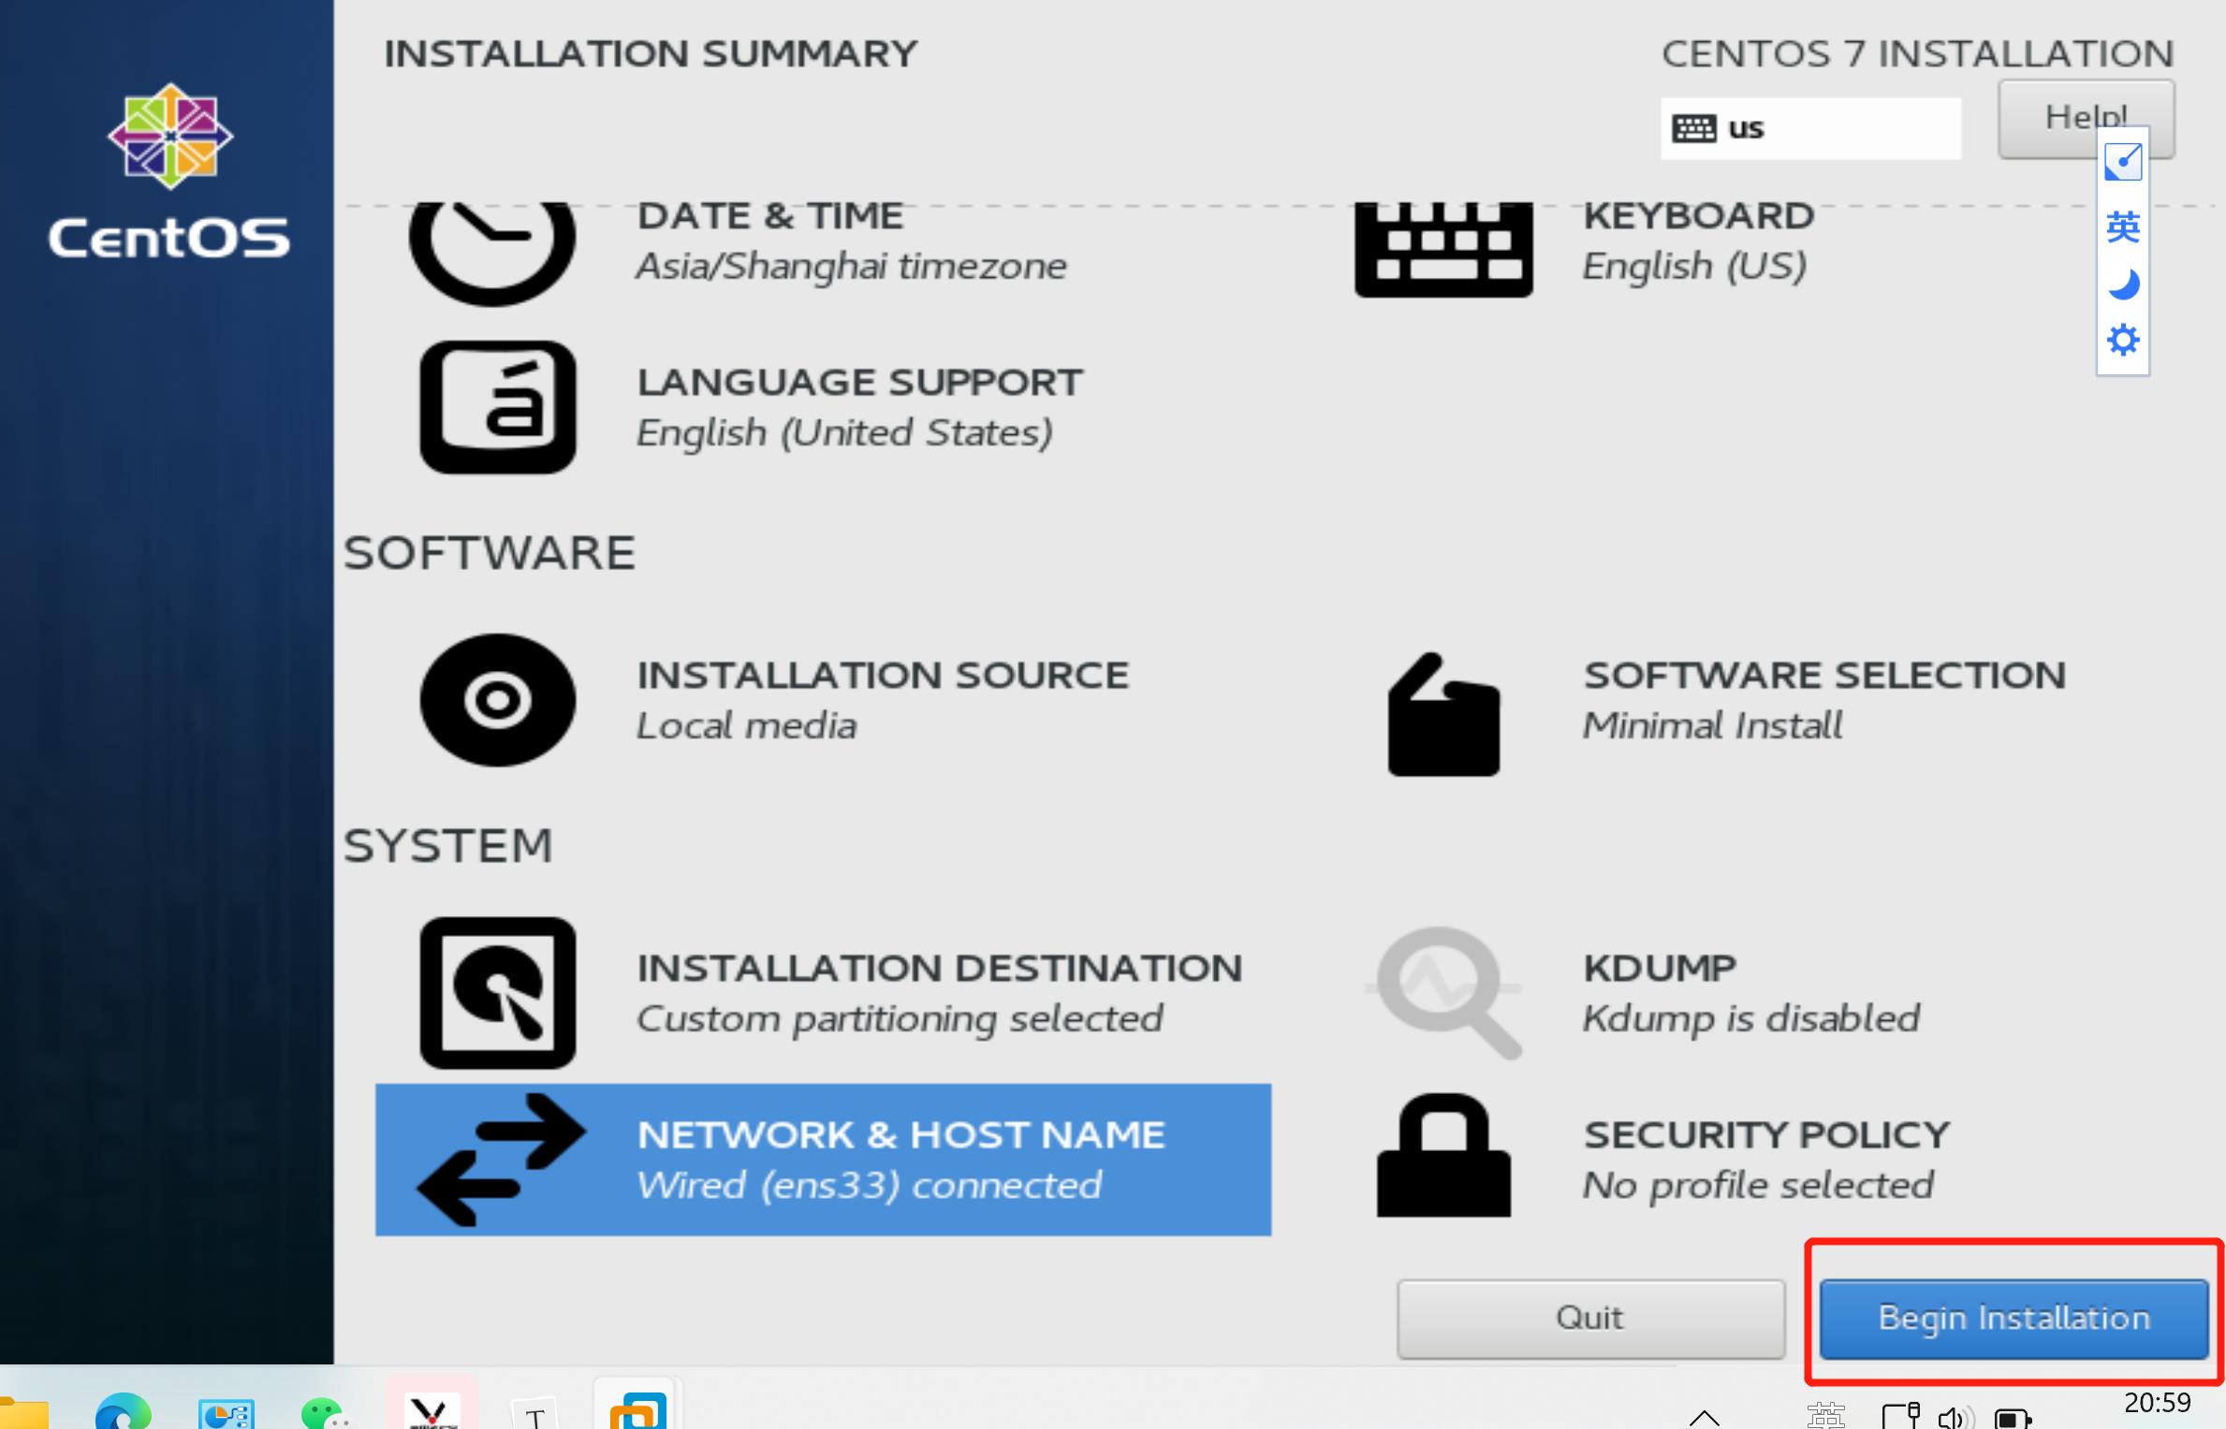Select 'English (US)' keyboard text
This screenshot has width=2226, height=1429.
[x=1694, y=267]
